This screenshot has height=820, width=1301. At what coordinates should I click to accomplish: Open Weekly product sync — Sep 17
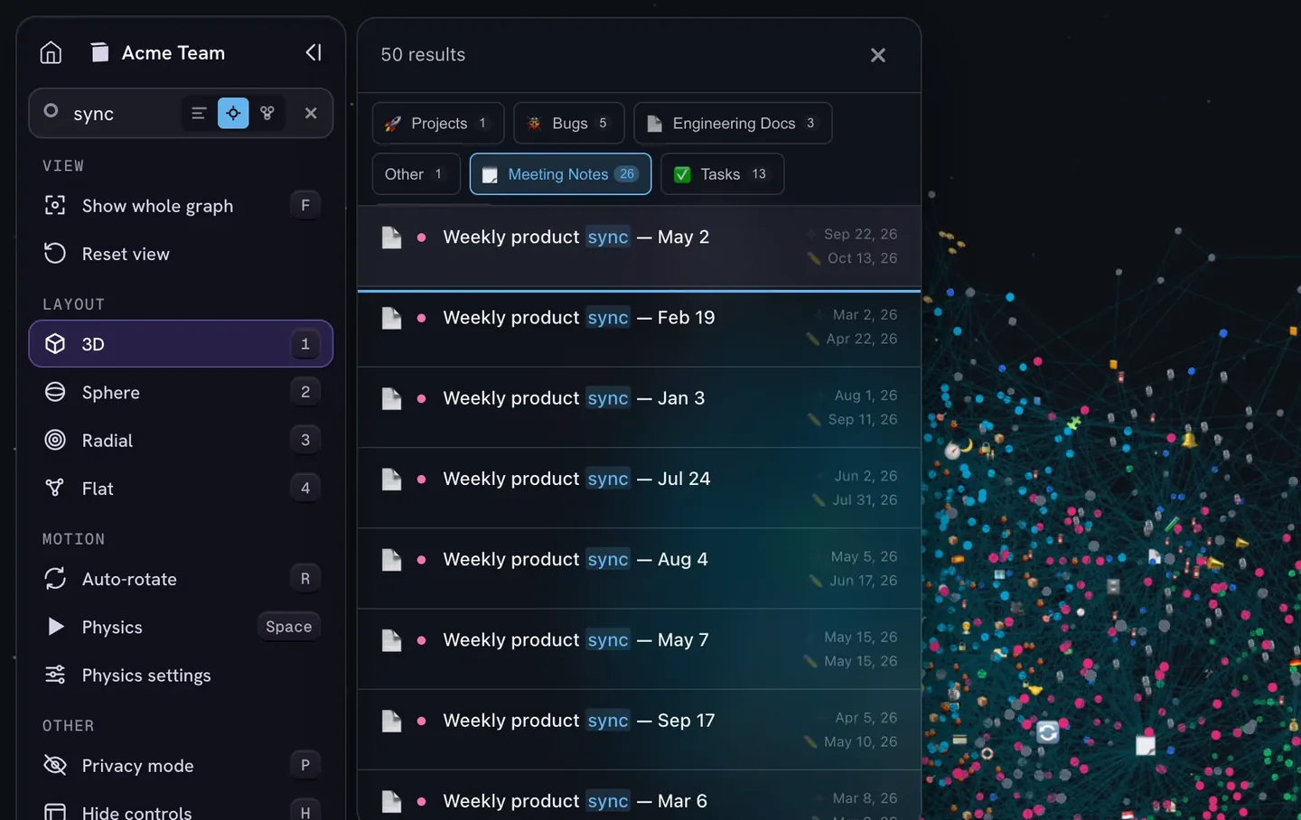[639, 730]
